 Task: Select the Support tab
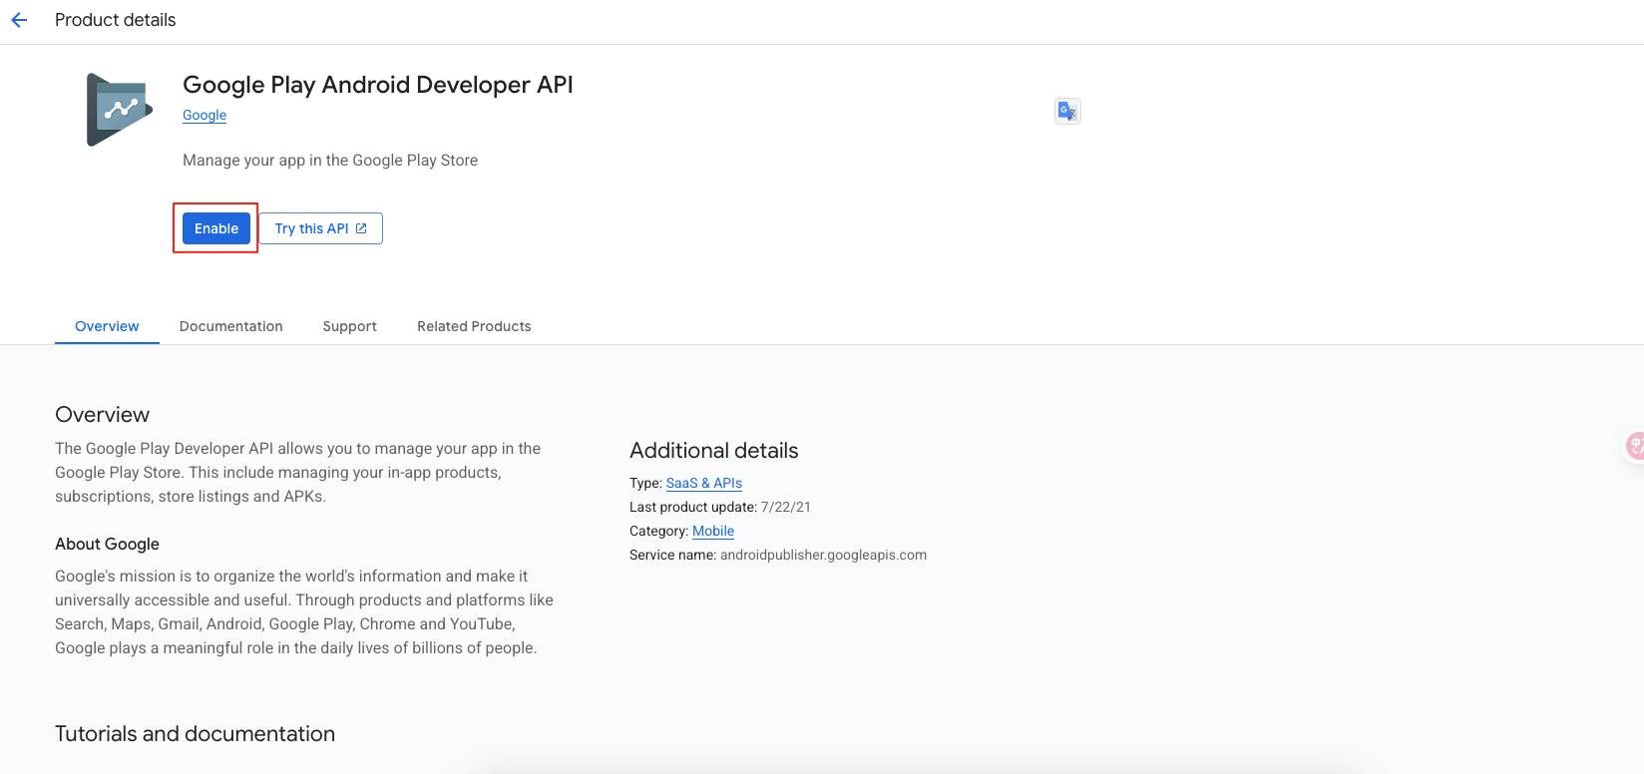click(349, 326)
